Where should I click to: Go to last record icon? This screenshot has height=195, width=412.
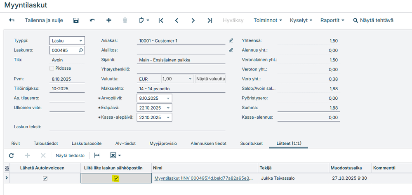click(x=210, y=20)
